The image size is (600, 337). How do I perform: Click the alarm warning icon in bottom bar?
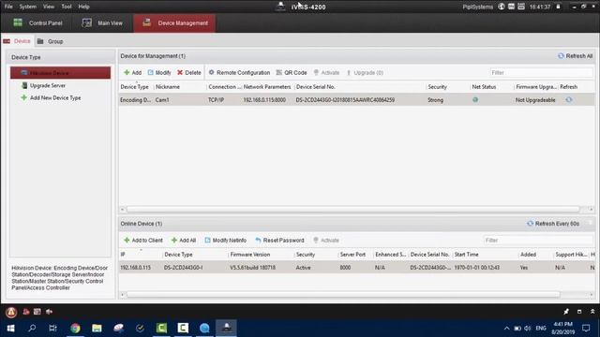pos(11,312)
